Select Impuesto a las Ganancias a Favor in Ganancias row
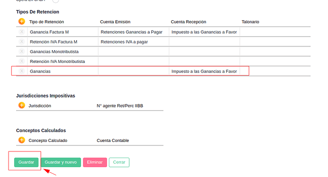 pyautogui.click(x=204, y=71)
